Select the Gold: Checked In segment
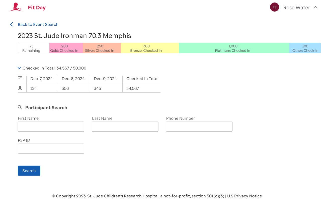Viewport: 321px width, 221px height. pyautogui.click(x=64, y=48)
